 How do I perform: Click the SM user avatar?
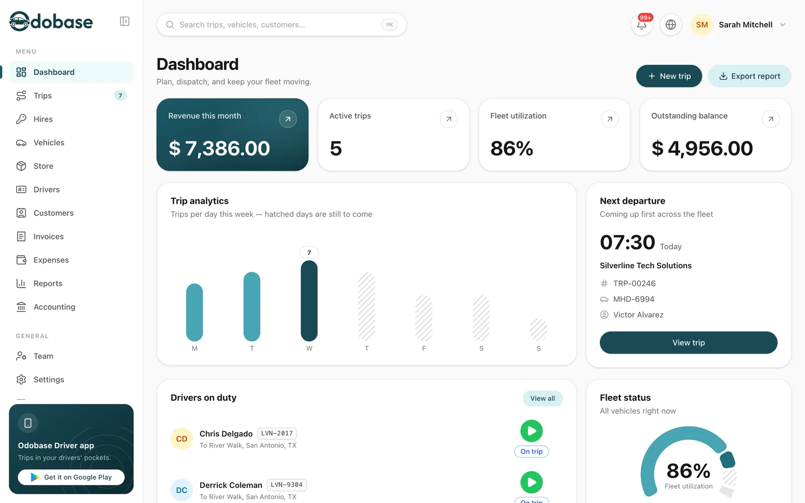pyautogui.click(x=702, y=25)
